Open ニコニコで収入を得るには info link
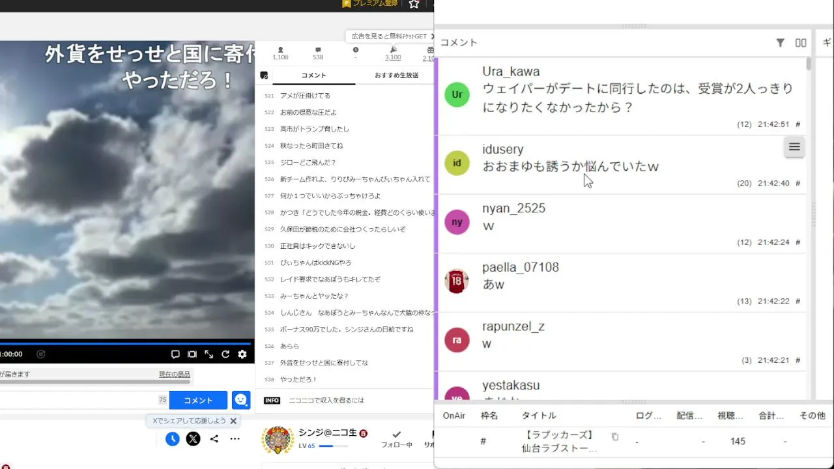This screenshot has height=469, width=834. 326,401
